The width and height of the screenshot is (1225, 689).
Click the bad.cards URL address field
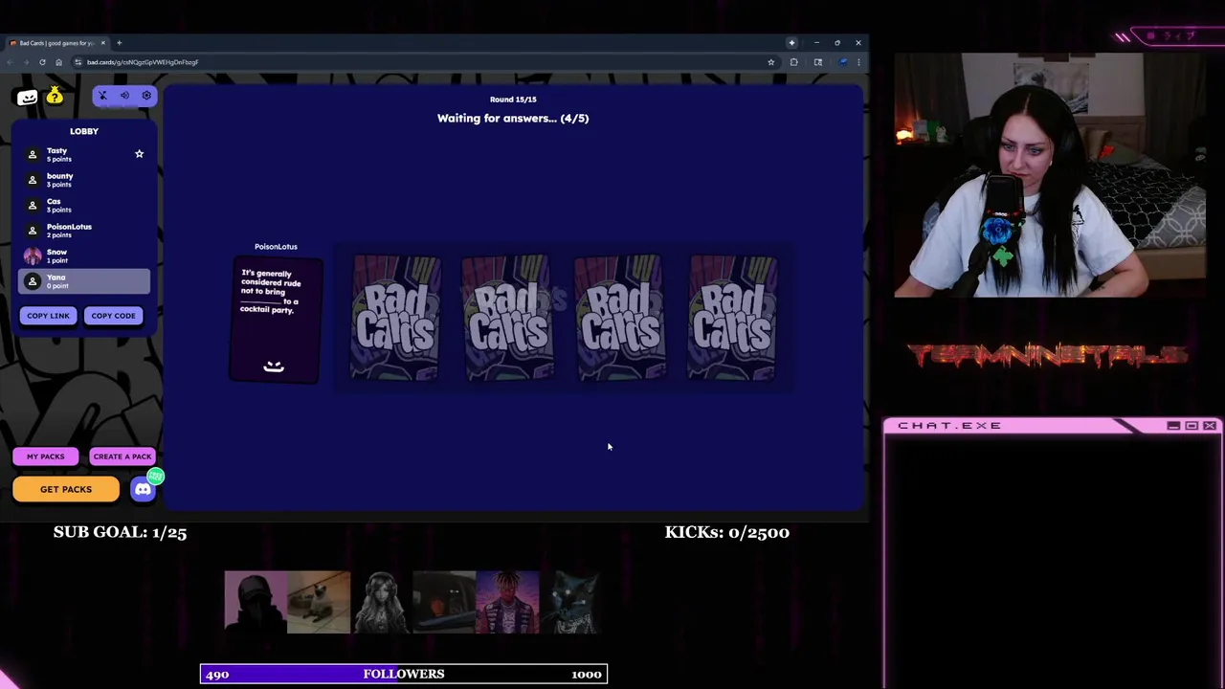[x=421, y=62]
